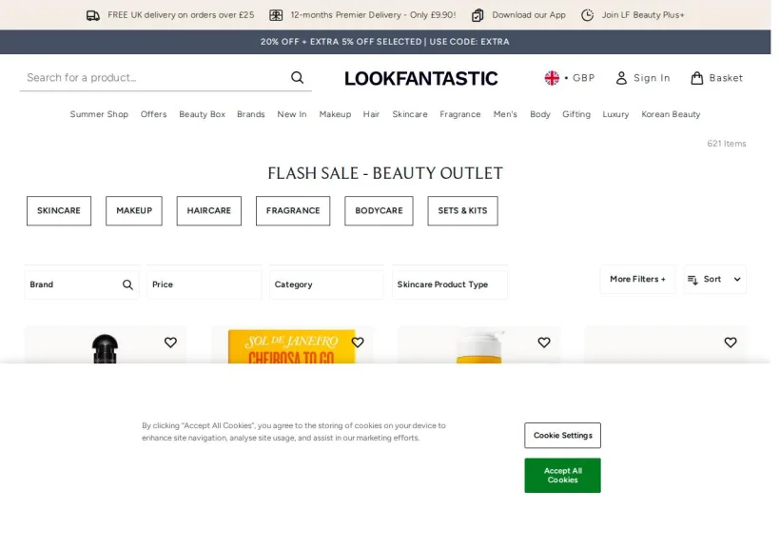Click the LF Beauty Plus+ icon

588,15
